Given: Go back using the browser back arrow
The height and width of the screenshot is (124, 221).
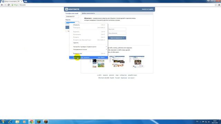Looking at the screenshot, I should pyautogui.click(x=2, y=5).
